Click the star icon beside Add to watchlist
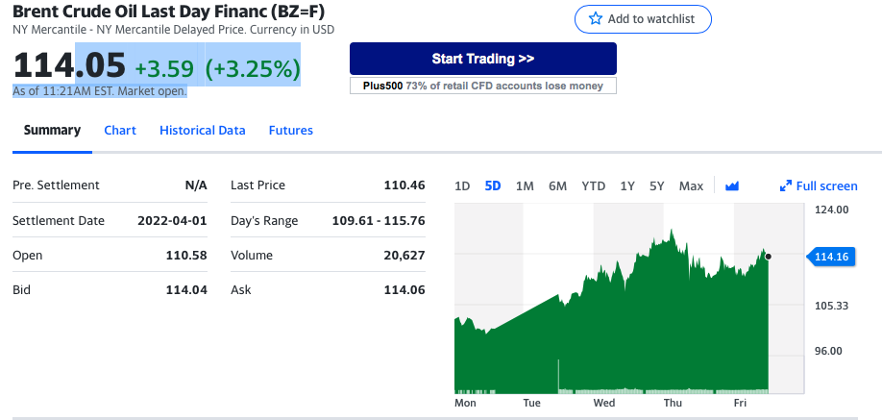Viewport: 882px width, 420px height. pyautogui.click(x=596, y=19)
